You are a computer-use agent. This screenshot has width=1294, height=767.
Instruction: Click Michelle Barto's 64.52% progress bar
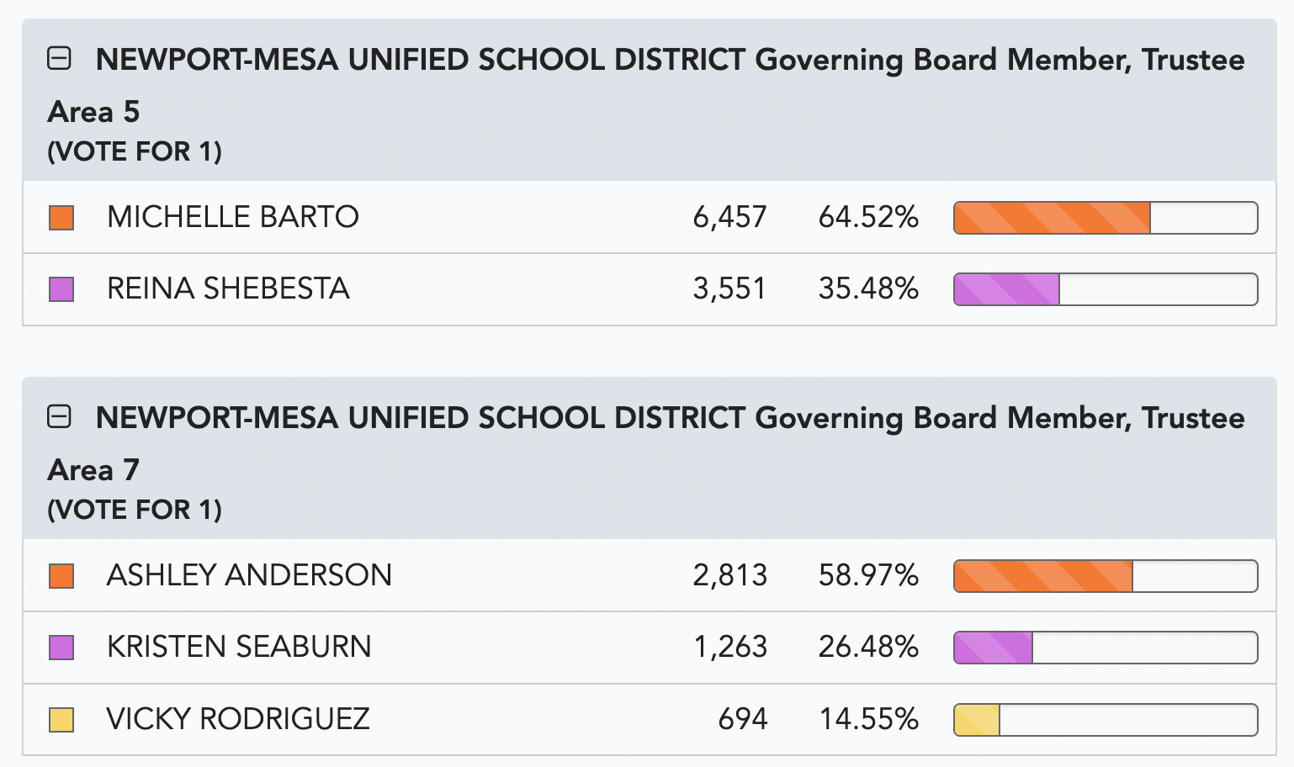click(x=1106, y=218)
